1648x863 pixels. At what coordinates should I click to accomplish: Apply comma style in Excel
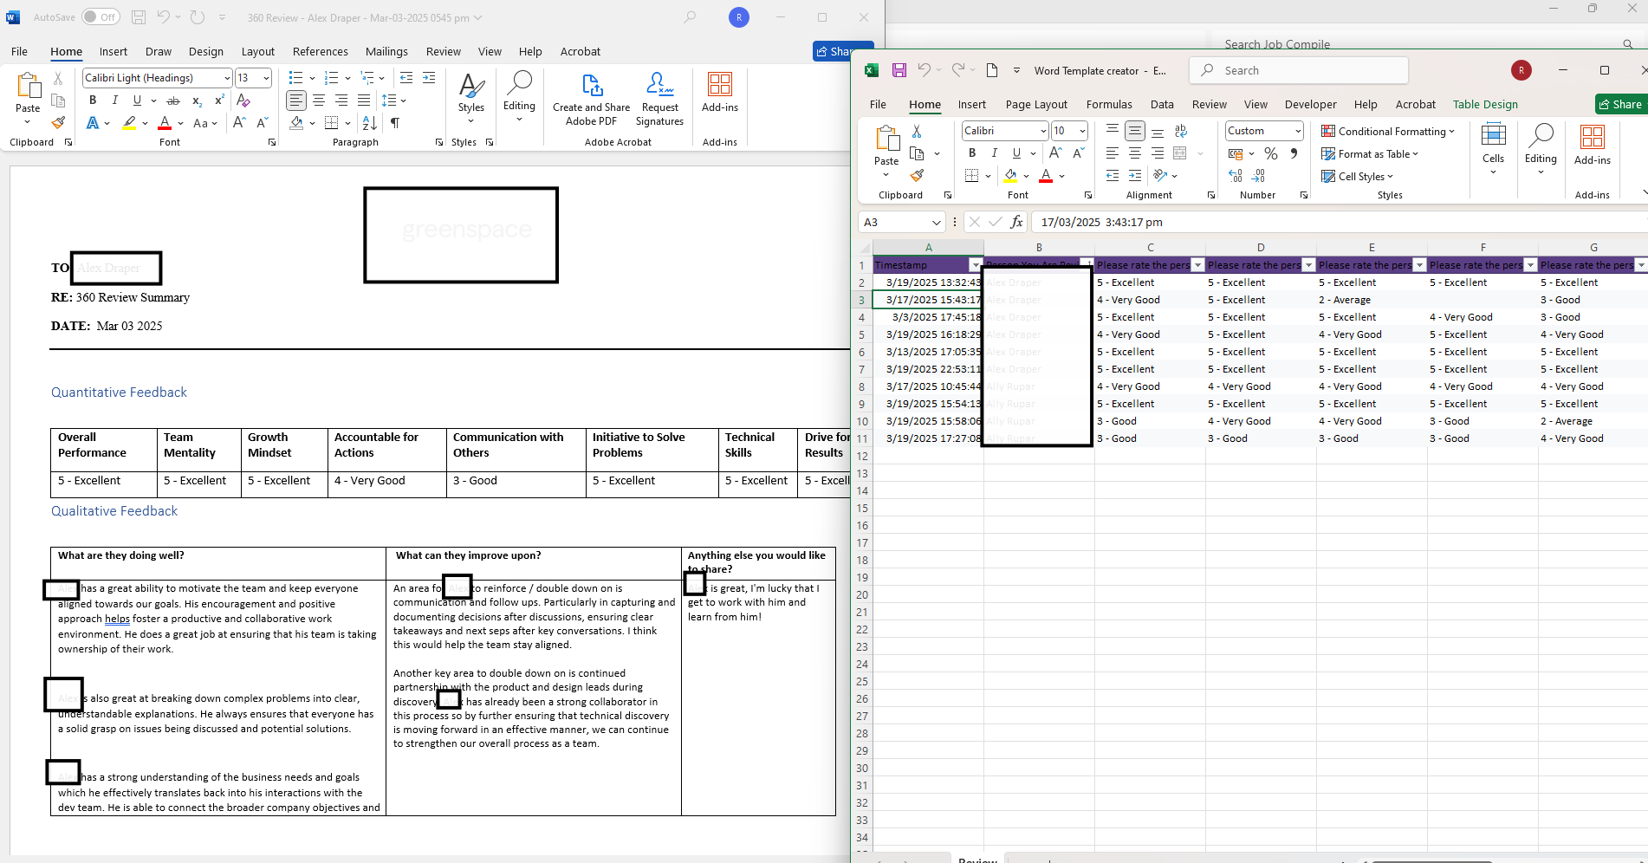click(1294, 153)
